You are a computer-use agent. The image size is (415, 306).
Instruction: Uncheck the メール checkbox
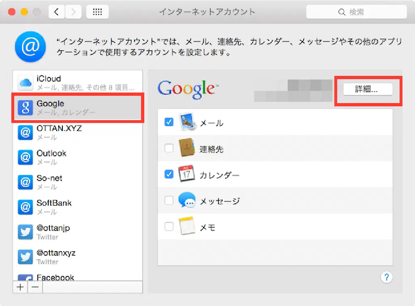[169, 122]
